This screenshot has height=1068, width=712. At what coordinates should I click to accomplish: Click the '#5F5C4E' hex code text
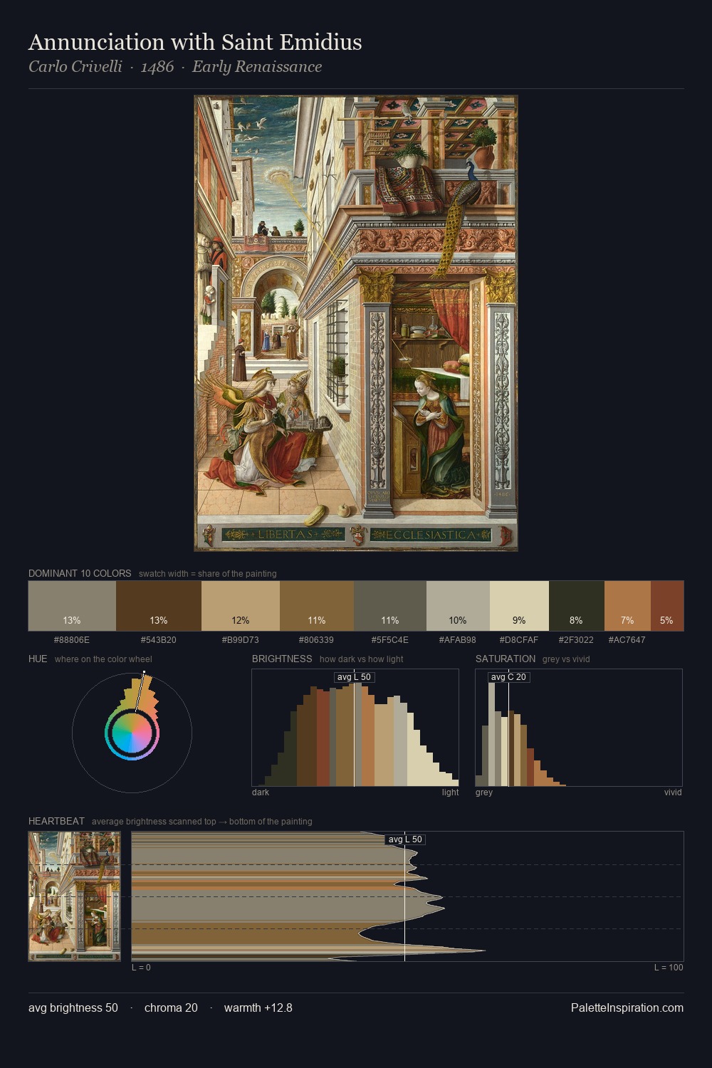390,639
